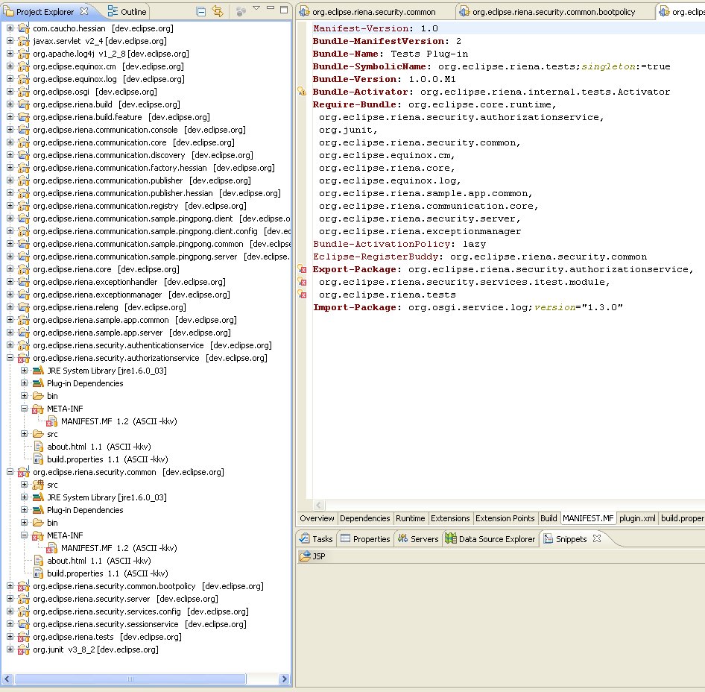Click the org.eclipse.riena.build folder icon
705x692 pixels.
(x=23, y=104)
